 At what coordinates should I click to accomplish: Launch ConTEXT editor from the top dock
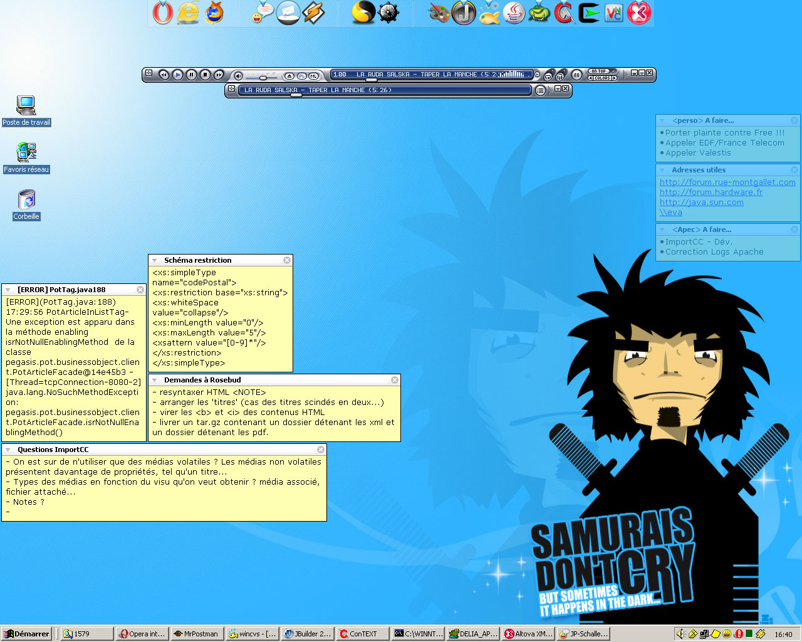click(x=564, y=13)
